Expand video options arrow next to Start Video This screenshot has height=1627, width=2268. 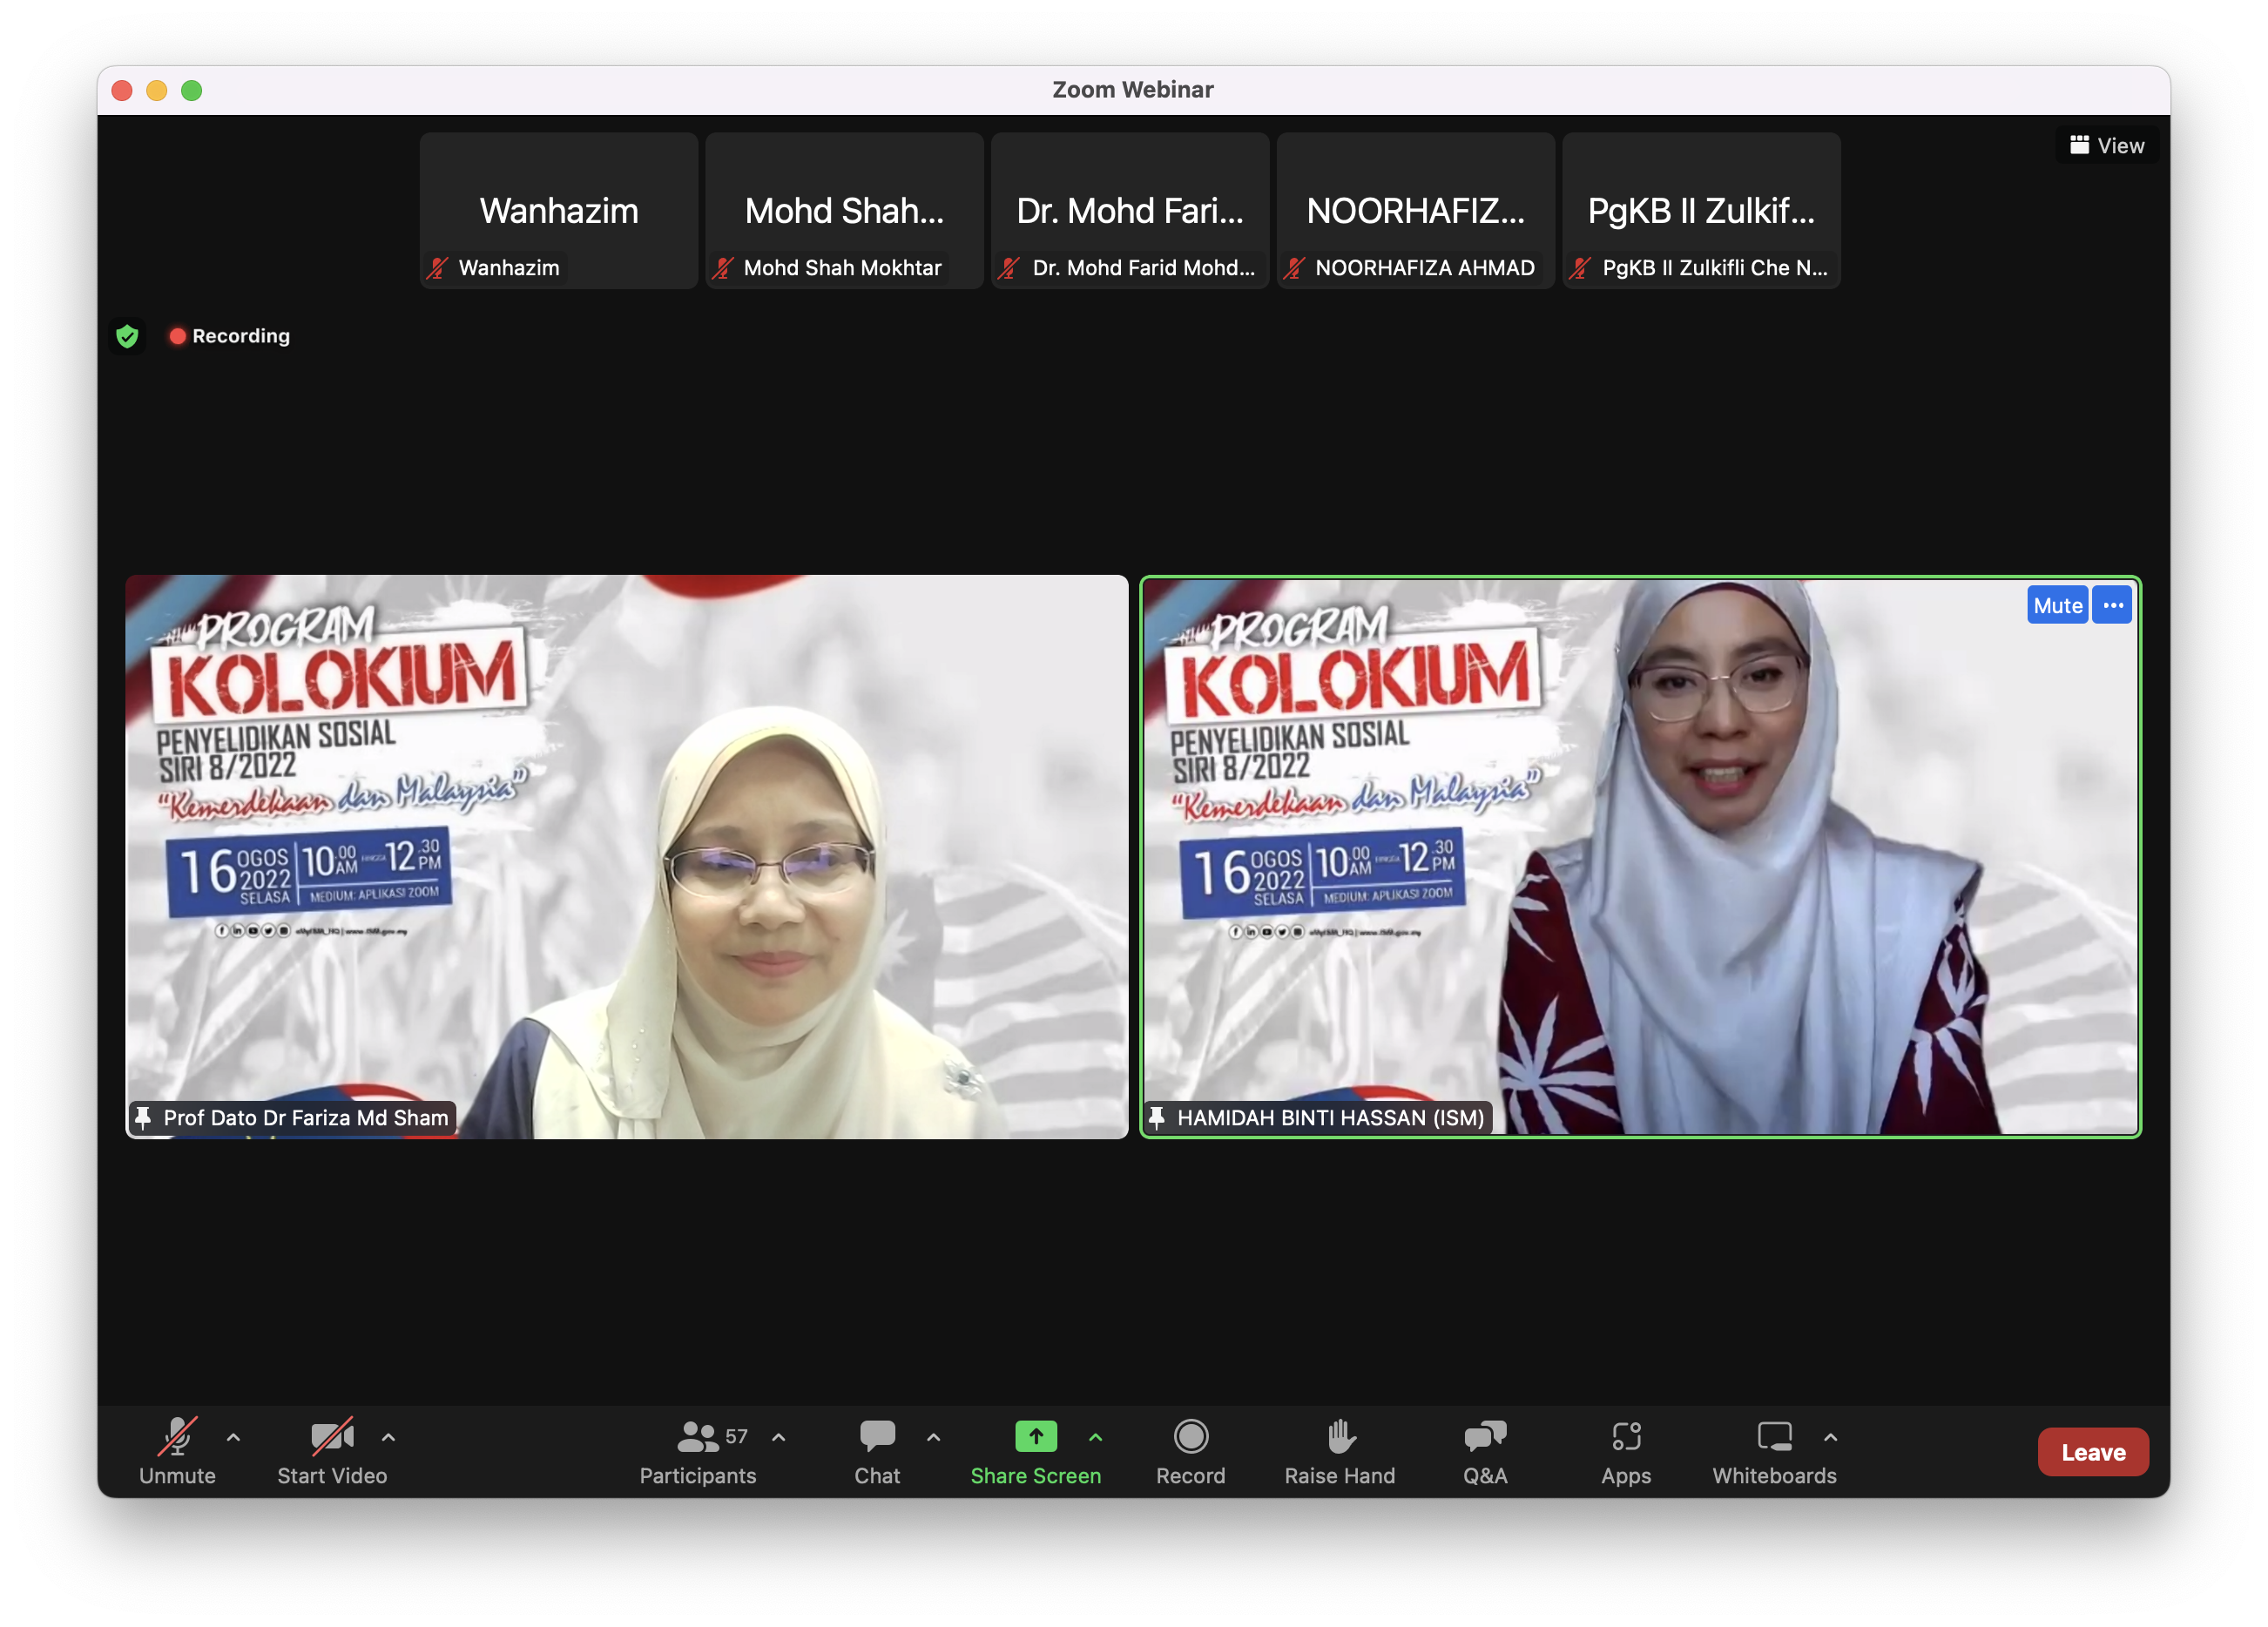[388, 1437]
